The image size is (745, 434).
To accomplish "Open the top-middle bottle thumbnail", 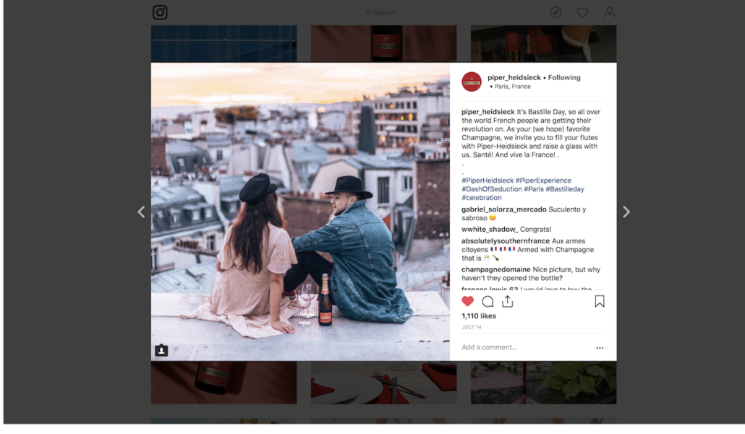I will point(384,43).
